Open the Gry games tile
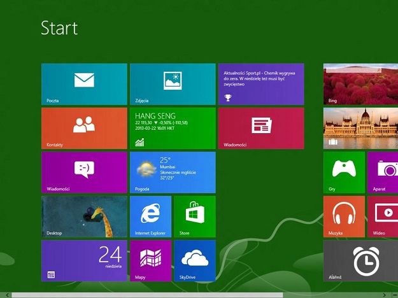398x298 pixels. coord(344,173)
